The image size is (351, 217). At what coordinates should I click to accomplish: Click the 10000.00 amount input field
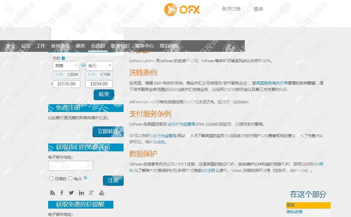(66, 84)
